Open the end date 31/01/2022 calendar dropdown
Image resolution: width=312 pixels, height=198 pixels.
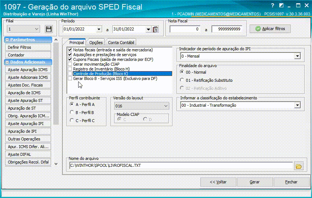tap(148, 29)
